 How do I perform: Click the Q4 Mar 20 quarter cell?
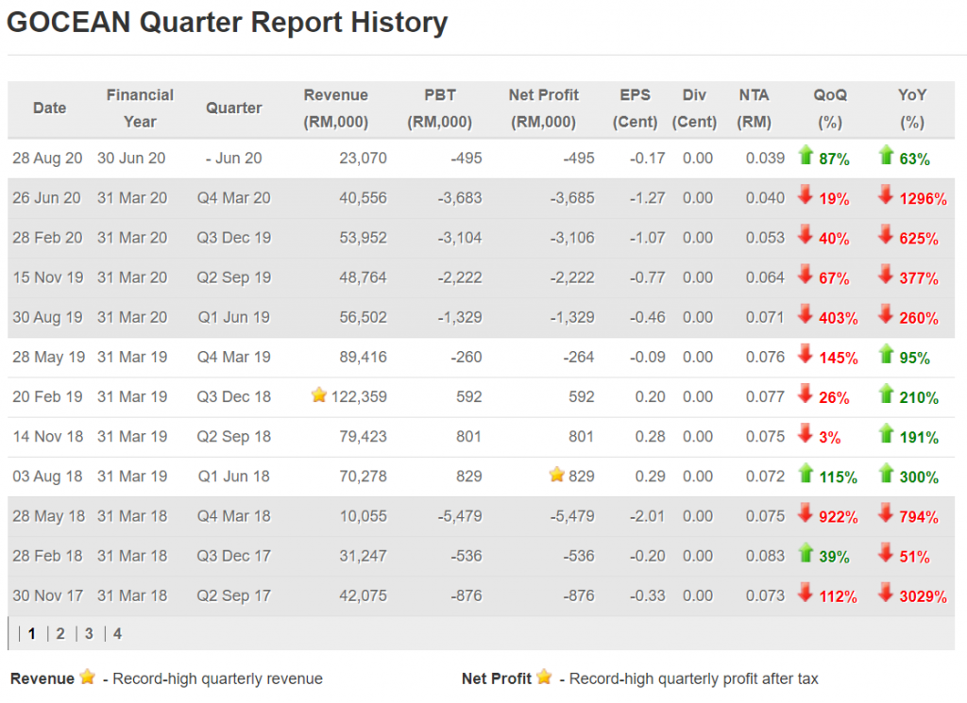(234, 198)
